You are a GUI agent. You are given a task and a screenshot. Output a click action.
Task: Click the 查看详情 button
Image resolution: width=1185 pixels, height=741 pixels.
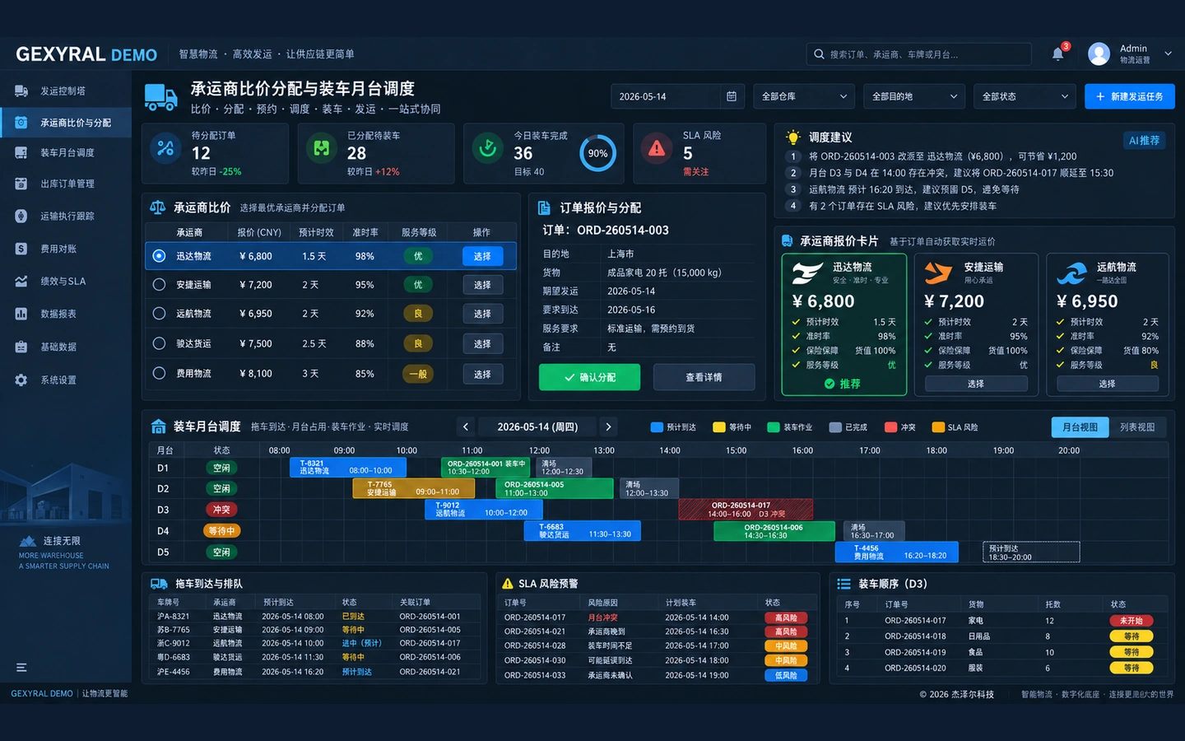pos(704,377)
